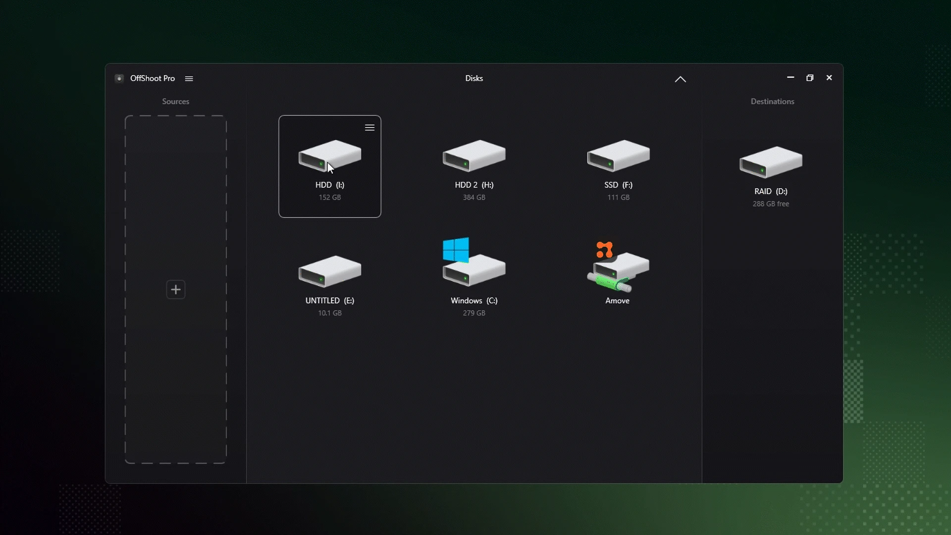The width and height of the screenshot is (951, 535).
Task: Choose the UNTITLED (E:) drive icon
Action: tap(329, 271)
